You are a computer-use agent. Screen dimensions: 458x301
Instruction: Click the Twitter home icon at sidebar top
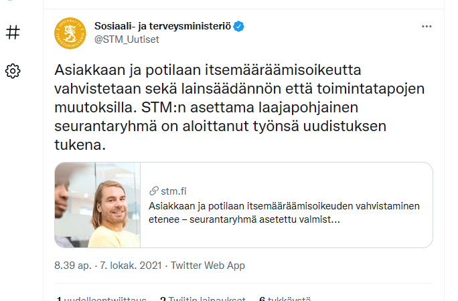click(13, 3)
